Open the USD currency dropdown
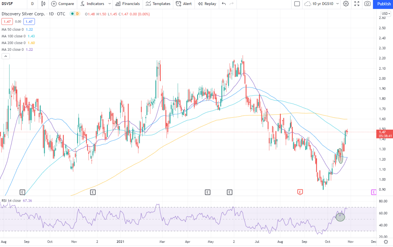393x247 pixels. pyautogui.click(x=385, y=14)
